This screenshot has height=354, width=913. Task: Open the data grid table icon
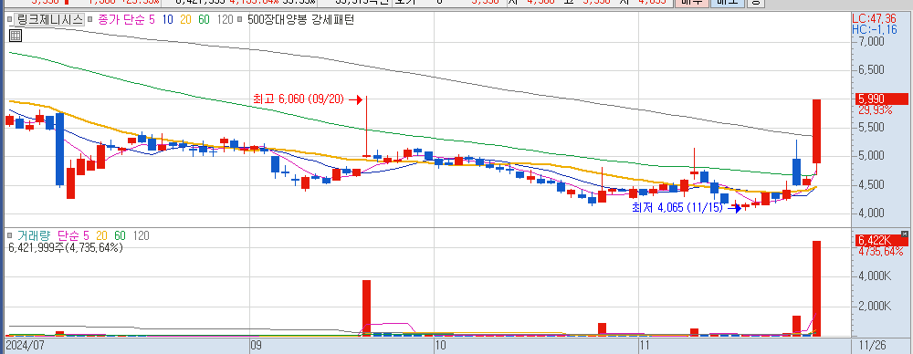pyautogui.click(x=16, y=36)
